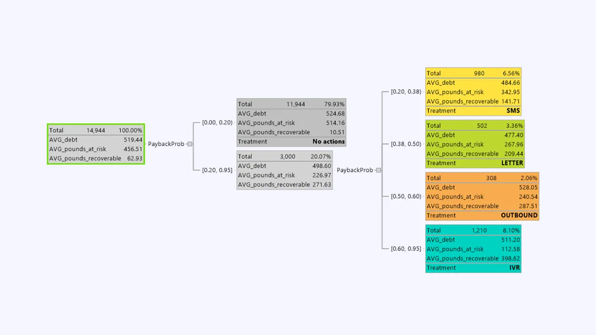The width and height of the screenshot is (596, 335).
Task: Click AVG_debt 498.60 row
Action: (285, 166)
